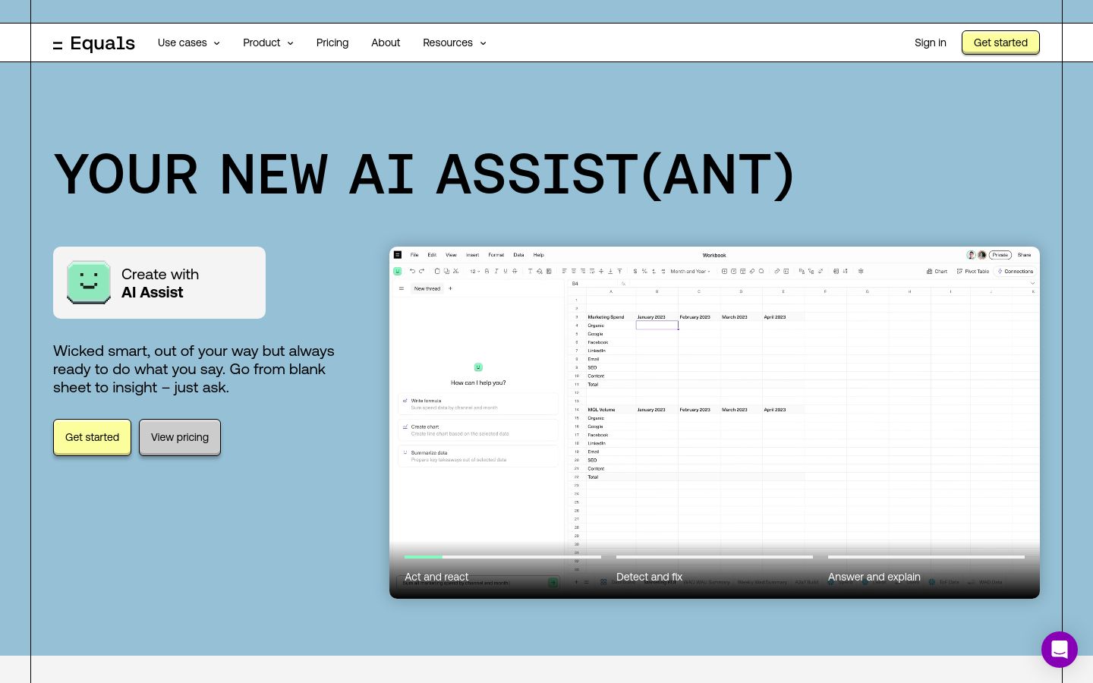The width and height of the screenshot is (1093, 683).
Task: Click the yellow Get started button in the hero section
Action: point(92,437)
